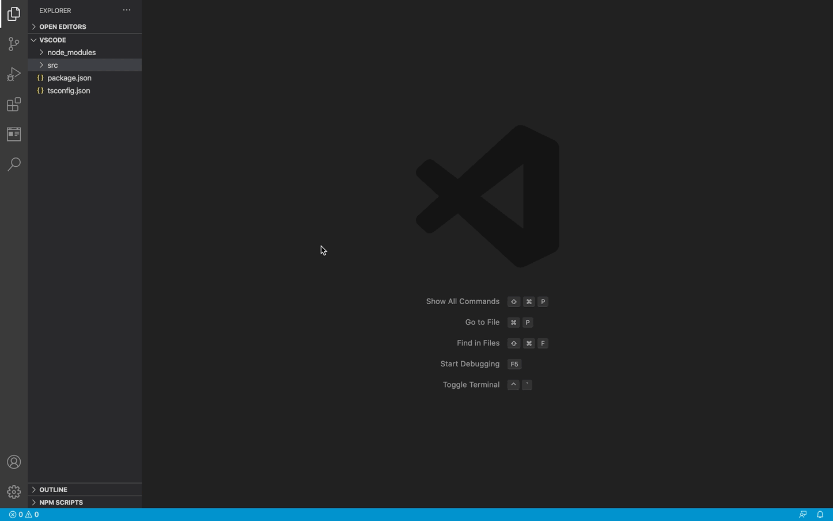The width and height of the screenshot is (833, 521).
Task: Open notifications bell in status bar
Action: (820, 515)
